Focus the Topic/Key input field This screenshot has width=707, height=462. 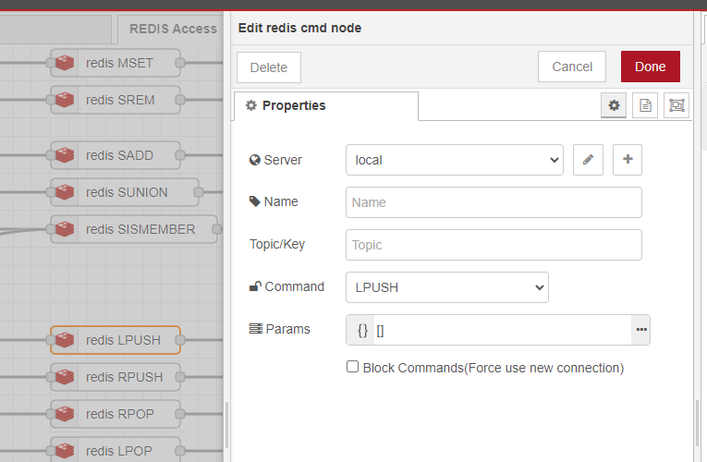[494, 245]
